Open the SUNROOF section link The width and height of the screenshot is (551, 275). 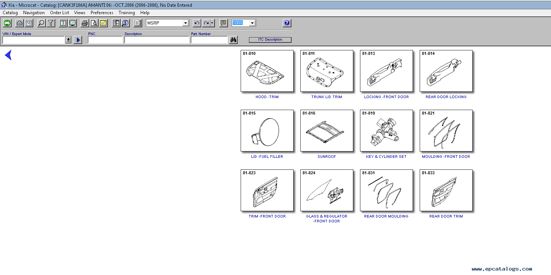click(x=326, y=157)
